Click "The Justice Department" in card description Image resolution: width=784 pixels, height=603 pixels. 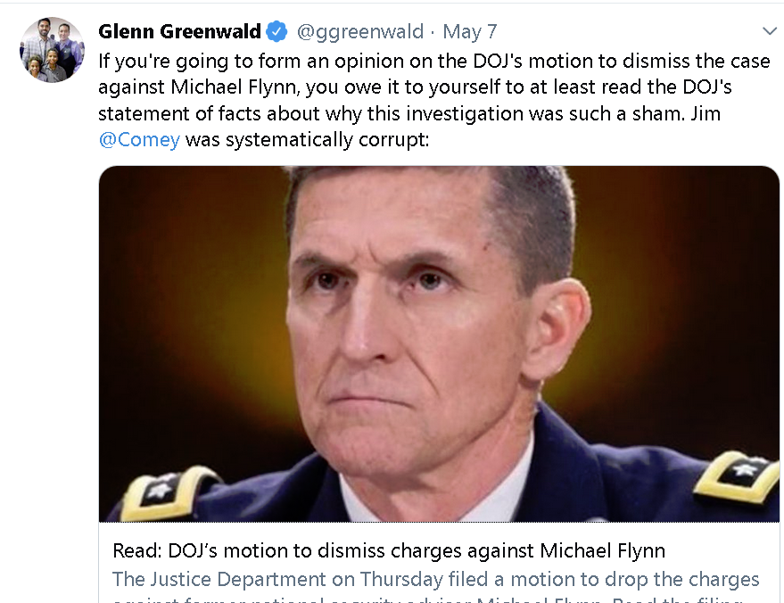(x=219, y=579)
